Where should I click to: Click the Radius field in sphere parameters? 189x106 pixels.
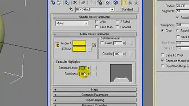pos(183,6)
